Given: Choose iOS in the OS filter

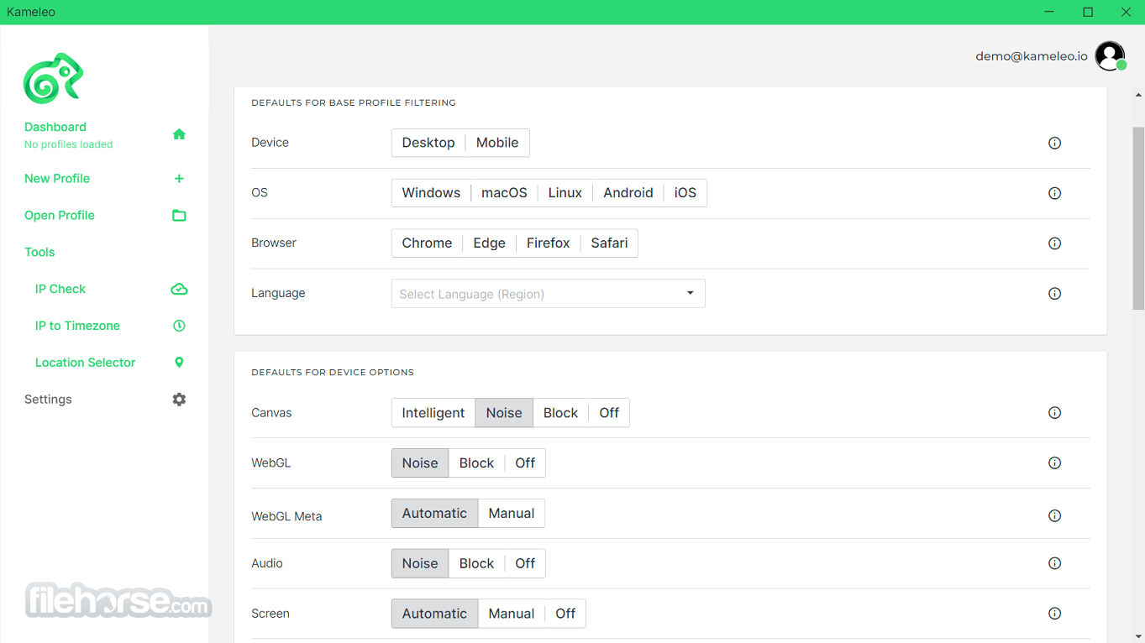Looking at the screenshot, I should pos(685,193).
